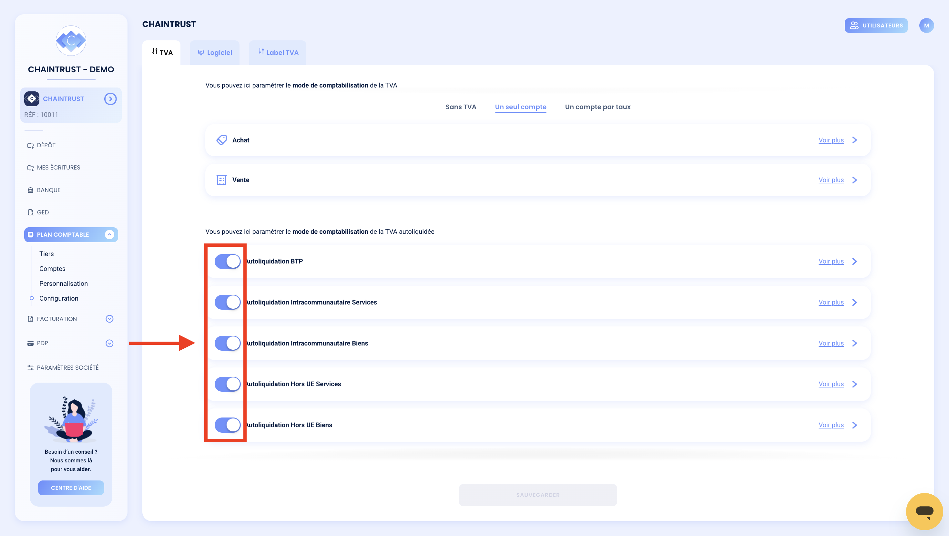
Task: Open Configuration submenu item
Action: point(58,299)
